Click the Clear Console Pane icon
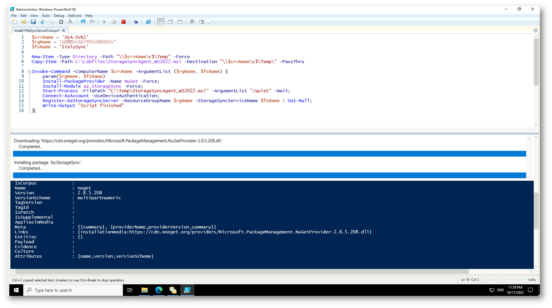Viewport: 552px width, 308px height. 70,22
